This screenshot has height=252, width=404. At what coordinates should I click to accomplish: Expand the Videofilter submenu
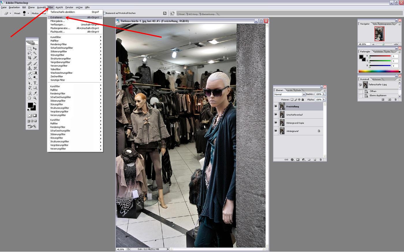coord(75,69)
